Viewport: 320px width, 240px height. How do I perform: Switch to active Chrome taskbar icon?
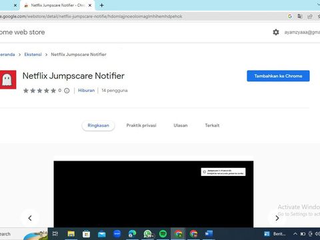pyautogui.click(x=178, y=234)
